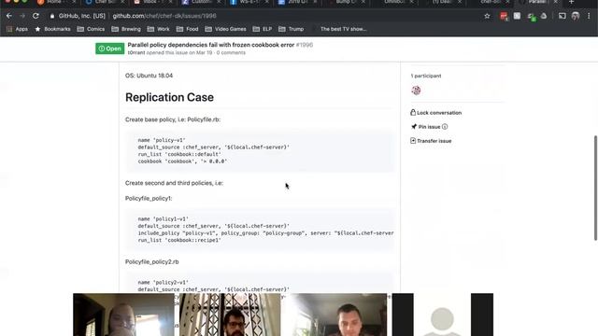Select the bearded participant video thumbnail
598x336 pixels.
click(230, 315)
